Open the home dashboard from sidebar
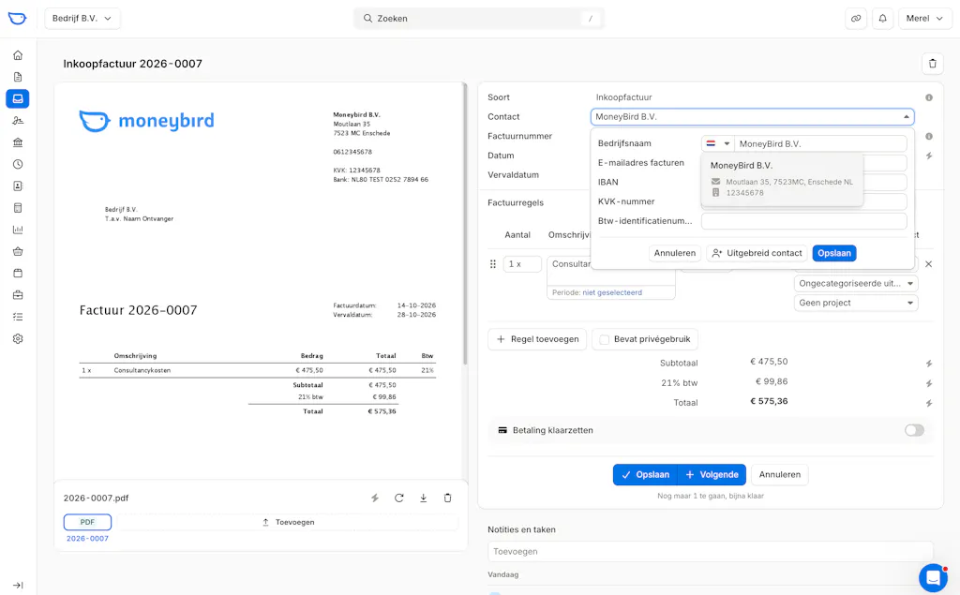960x595 pixels. tap(18, 55)
